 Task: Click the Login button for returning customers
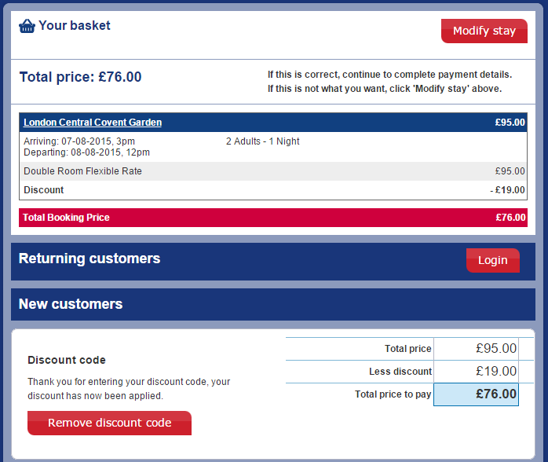click(x=493, y=260)
